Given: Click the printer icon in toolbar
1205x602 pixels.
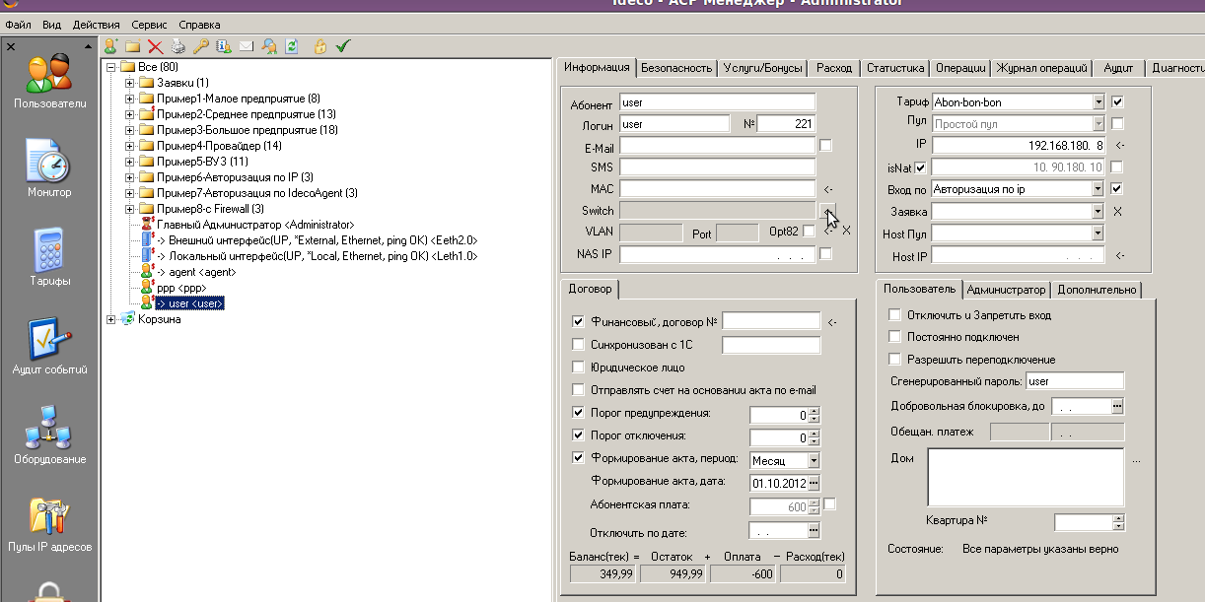Looking at the screenshot, I should (177, 46).
